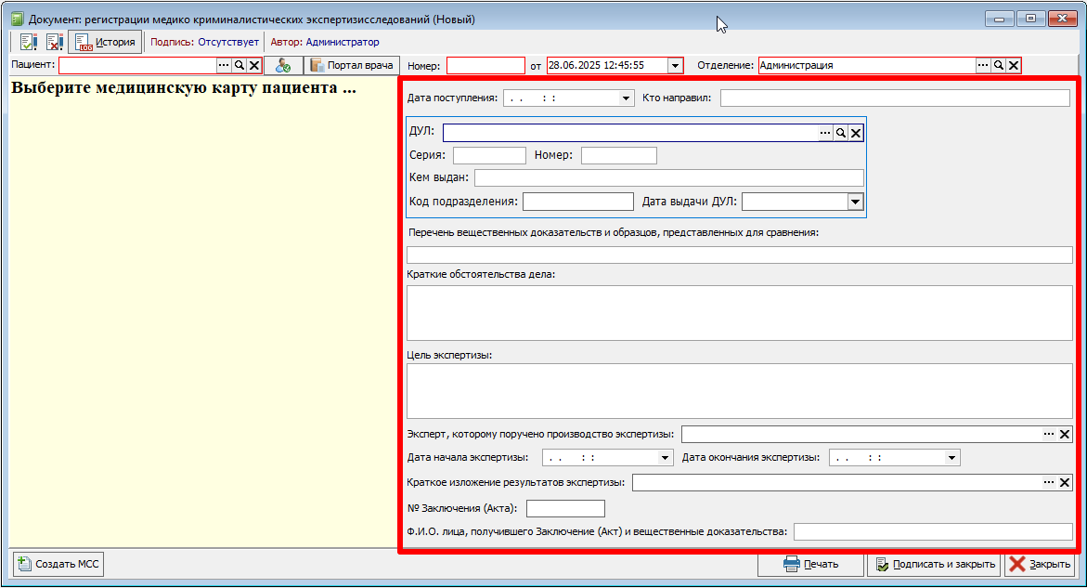Click Создать МСС button
The height and width of the screenshot is (588, 1087).
click(x=58, y=564)
